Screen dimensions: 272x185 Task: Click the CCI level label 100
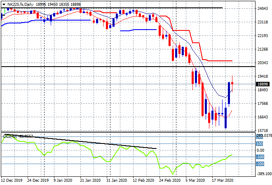260,144
